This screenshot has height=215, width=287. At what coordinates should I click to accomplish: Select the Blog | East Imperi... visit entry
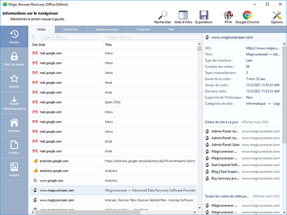(242, 172)
